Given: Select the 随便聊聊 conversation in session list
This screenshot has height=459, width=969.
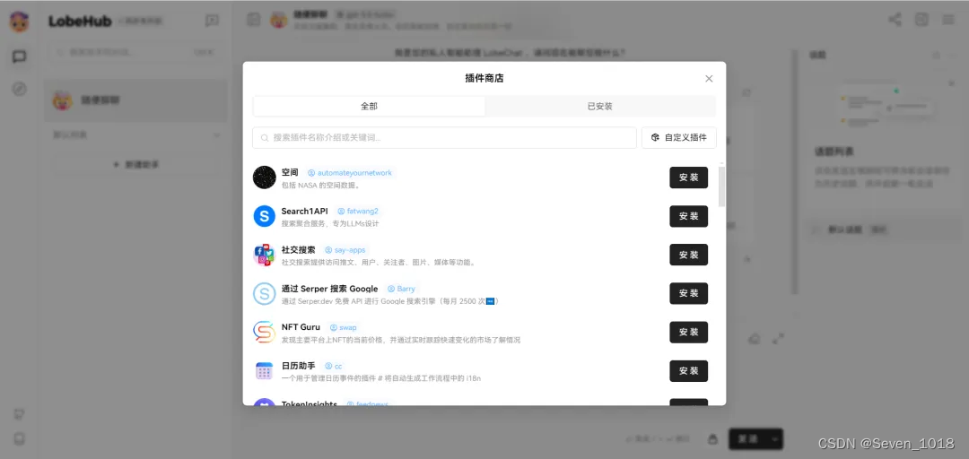Looking at the screenshot, I should point(135,100).
